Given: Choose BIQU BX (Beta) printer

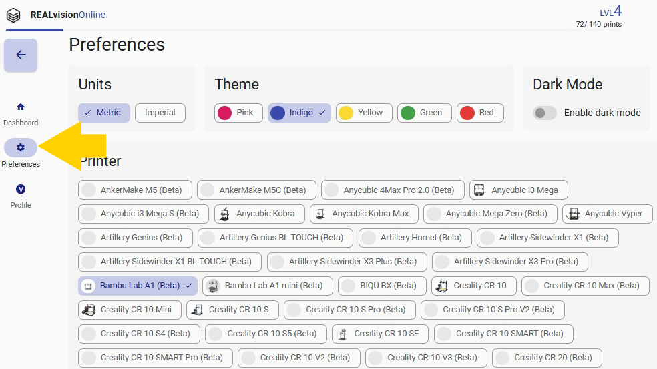Looking at the screenshot, I should pyautogui.click(x=382, y=286).
